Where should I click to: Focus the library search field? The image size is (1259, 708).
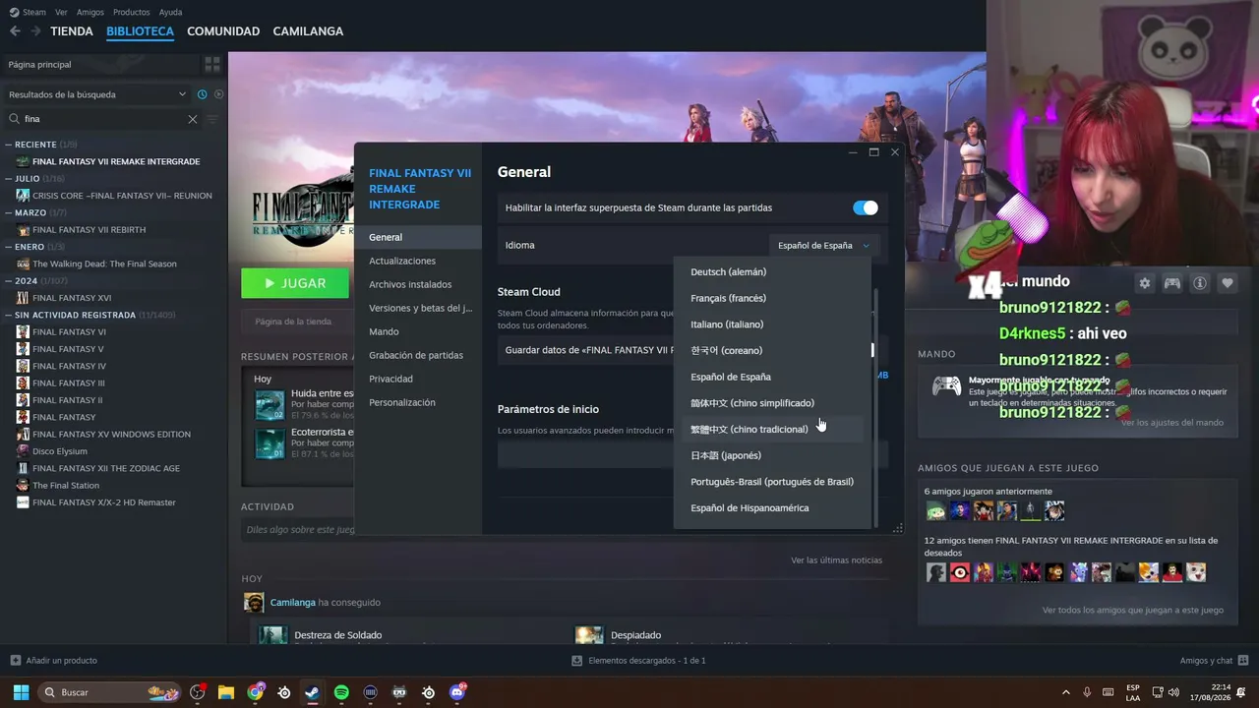pos(104,119)
